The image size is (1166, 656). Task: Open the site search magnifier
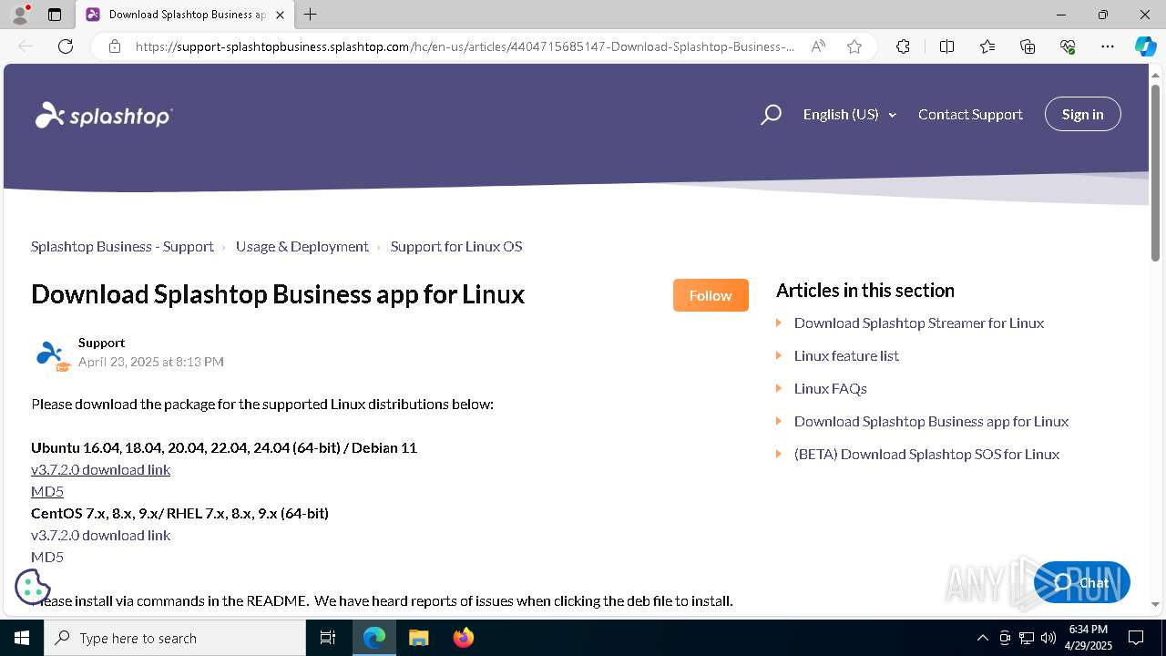(x=771, y=115)
